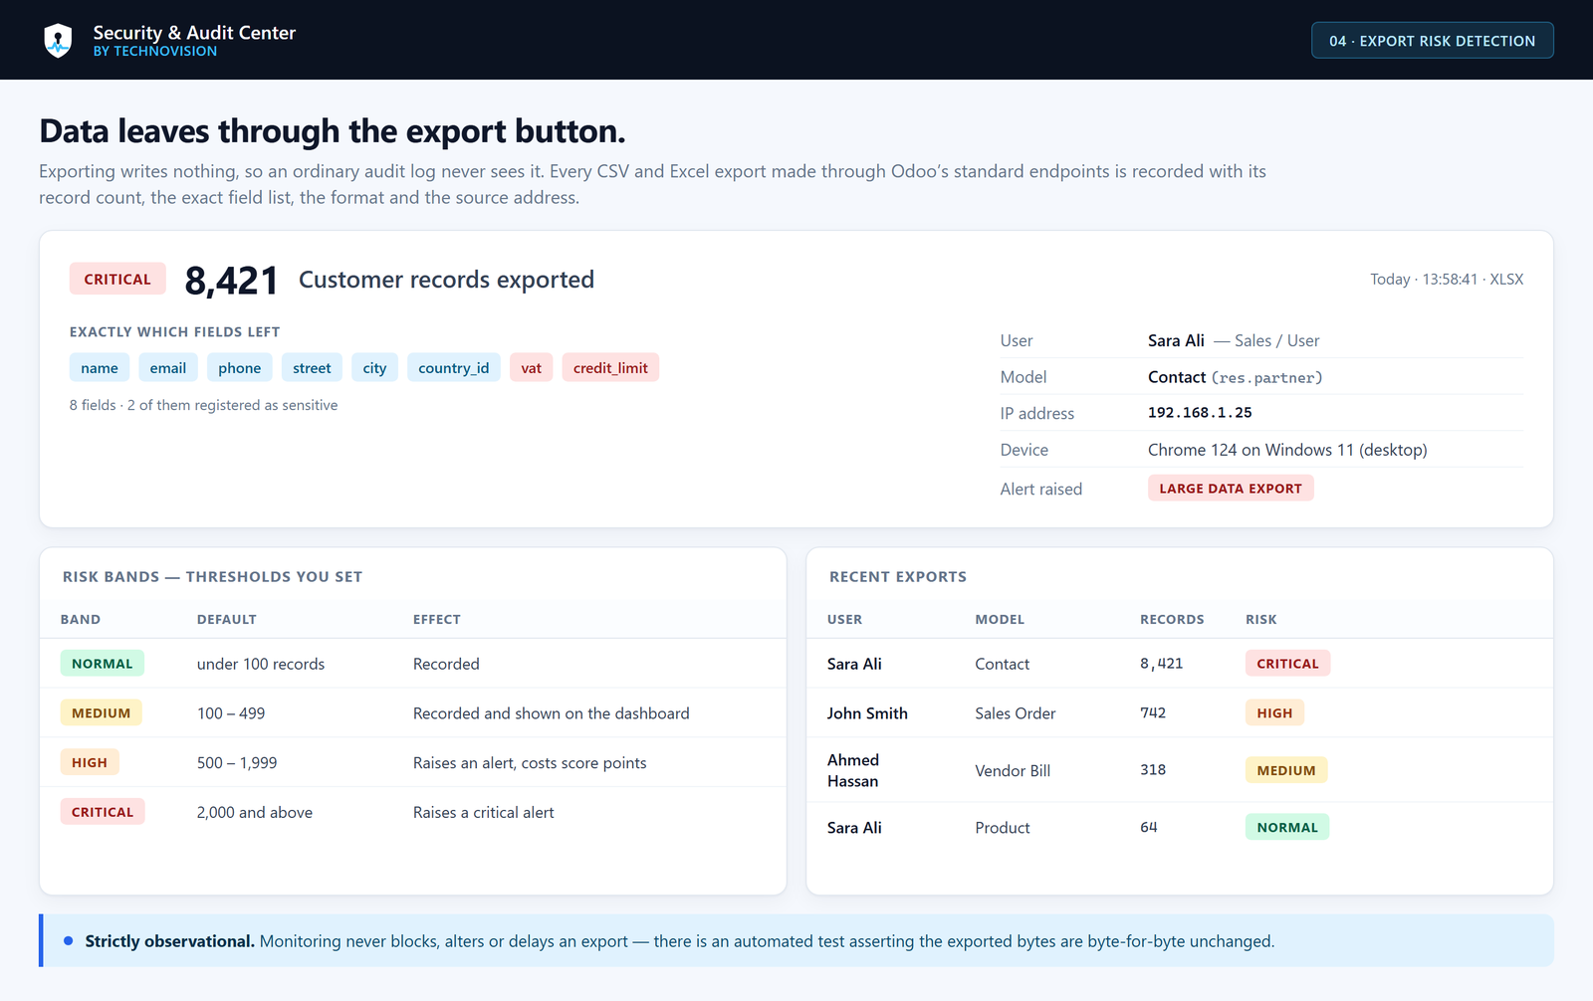Click the LARGE DATA EXPORT alert badge
This screenshot has height=1001, width=1593.
[x=1231, y=489]
